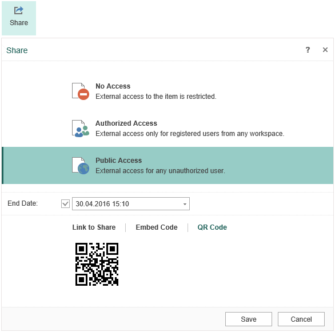Close the Share dialog with X
This screenshot has height=332, width=335.
[x=325, y=50]
